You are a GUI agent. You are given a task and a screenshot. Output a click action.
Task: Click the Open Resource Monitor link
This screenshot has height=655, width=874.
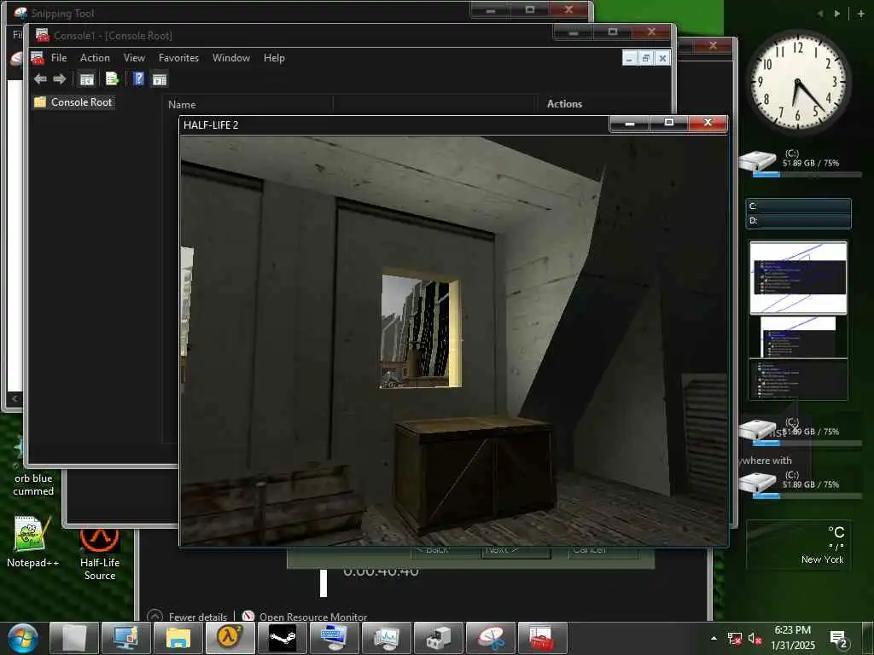coord(305,617)
